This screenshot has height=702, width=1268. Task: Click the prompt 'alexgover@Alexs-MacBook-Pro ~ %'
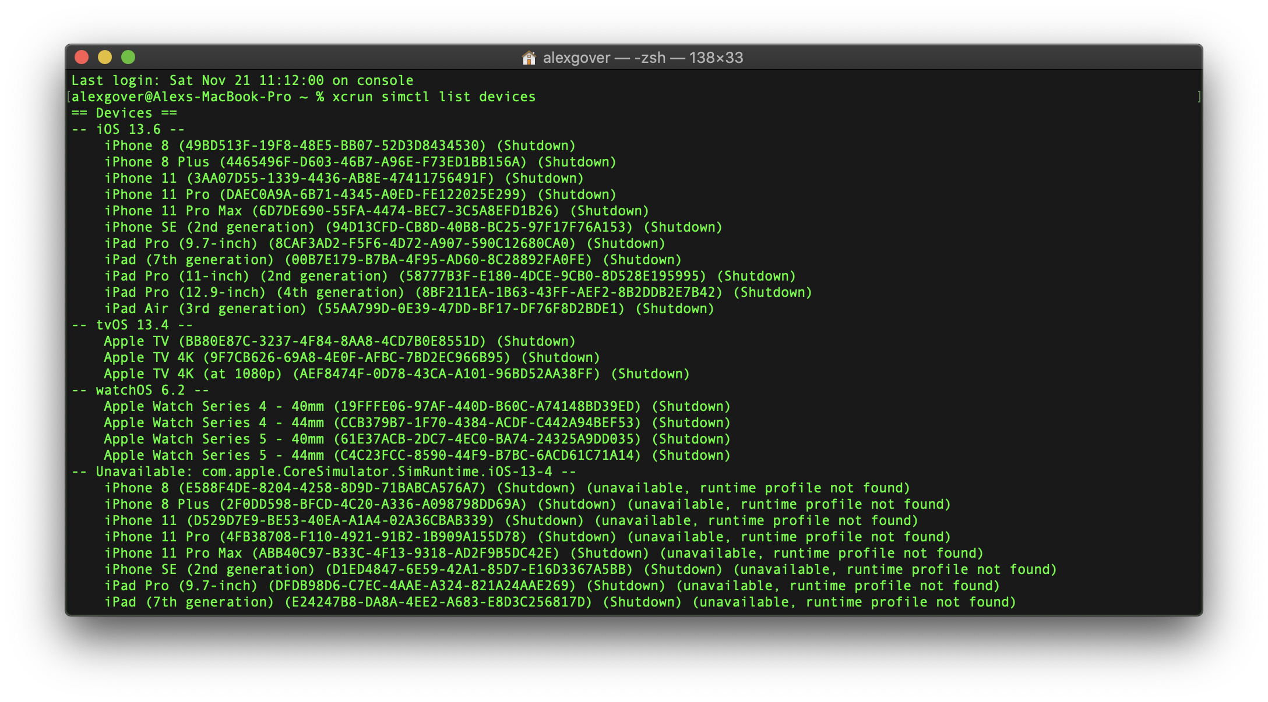point(198,97)
